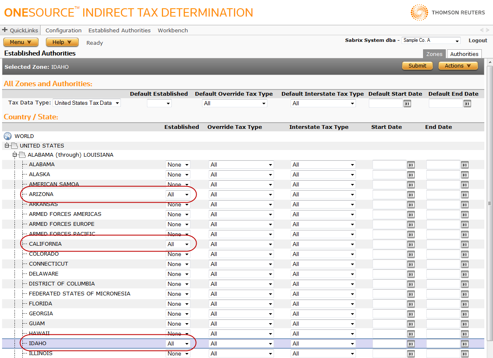493x358 pixels.
Task: Click the WORLD globe icon
Action: tap(7, 136)
